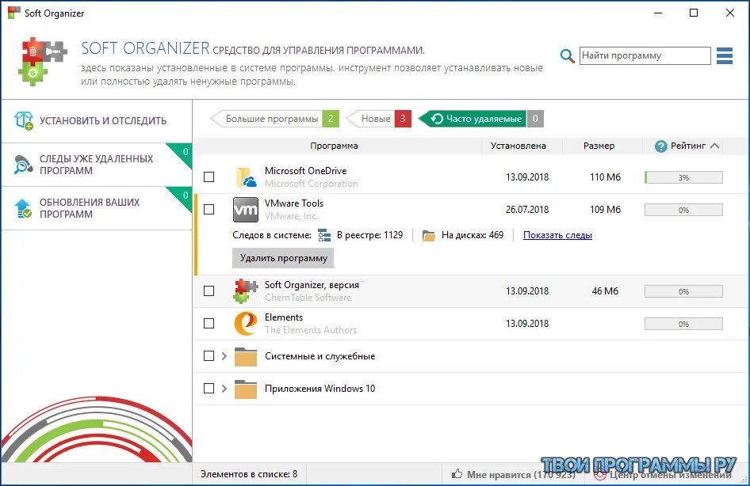Click the Soft Organizer list entry icon

[246, 290]
